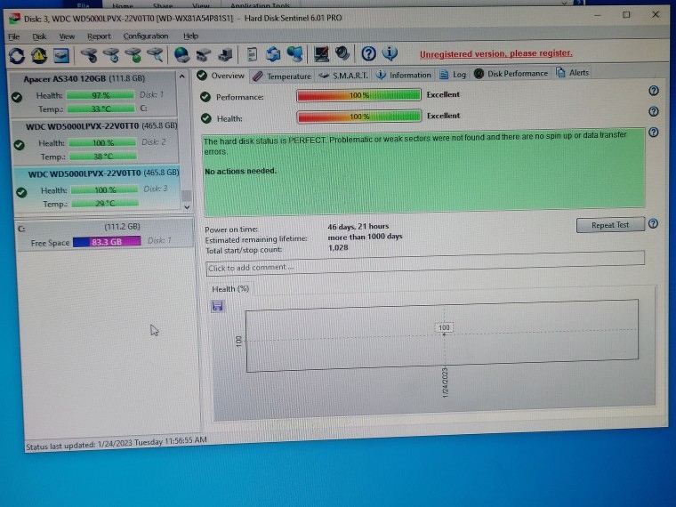Click the document report toolbar icon

point(253,54)
